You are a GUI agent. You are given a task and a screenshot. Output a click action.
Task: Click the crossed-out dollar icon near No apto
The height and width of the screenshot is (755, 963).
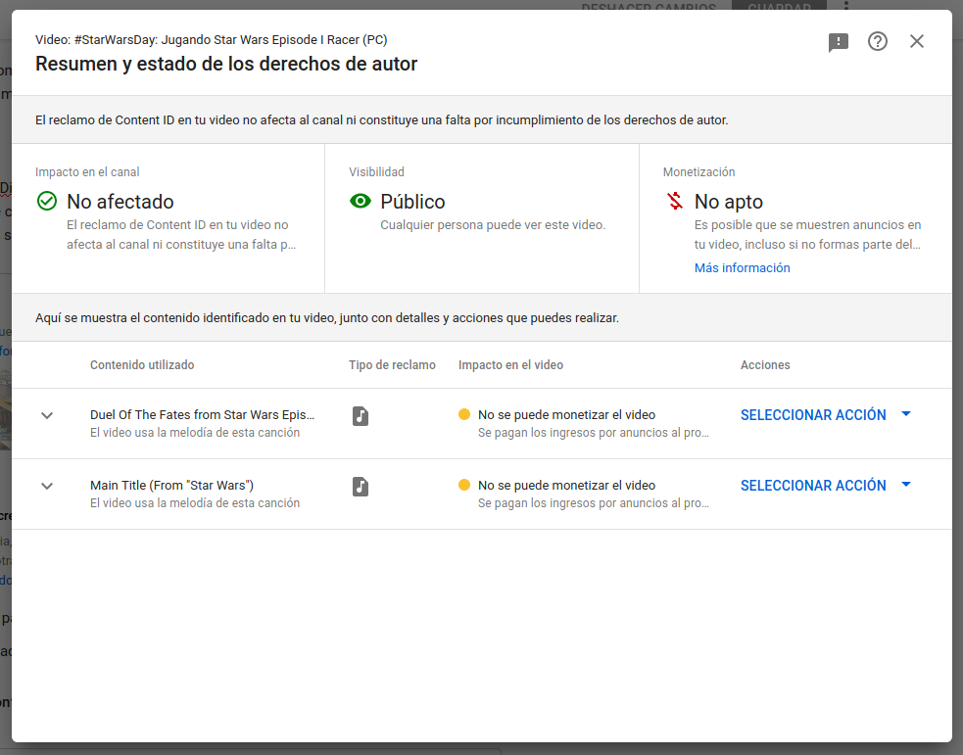[x=674, y=200]
